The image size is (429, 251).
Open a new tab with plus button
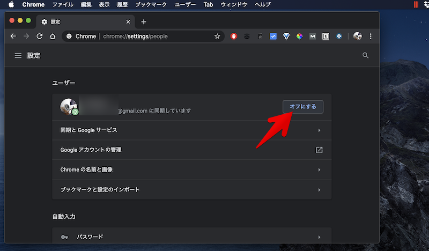pos(143,22)
